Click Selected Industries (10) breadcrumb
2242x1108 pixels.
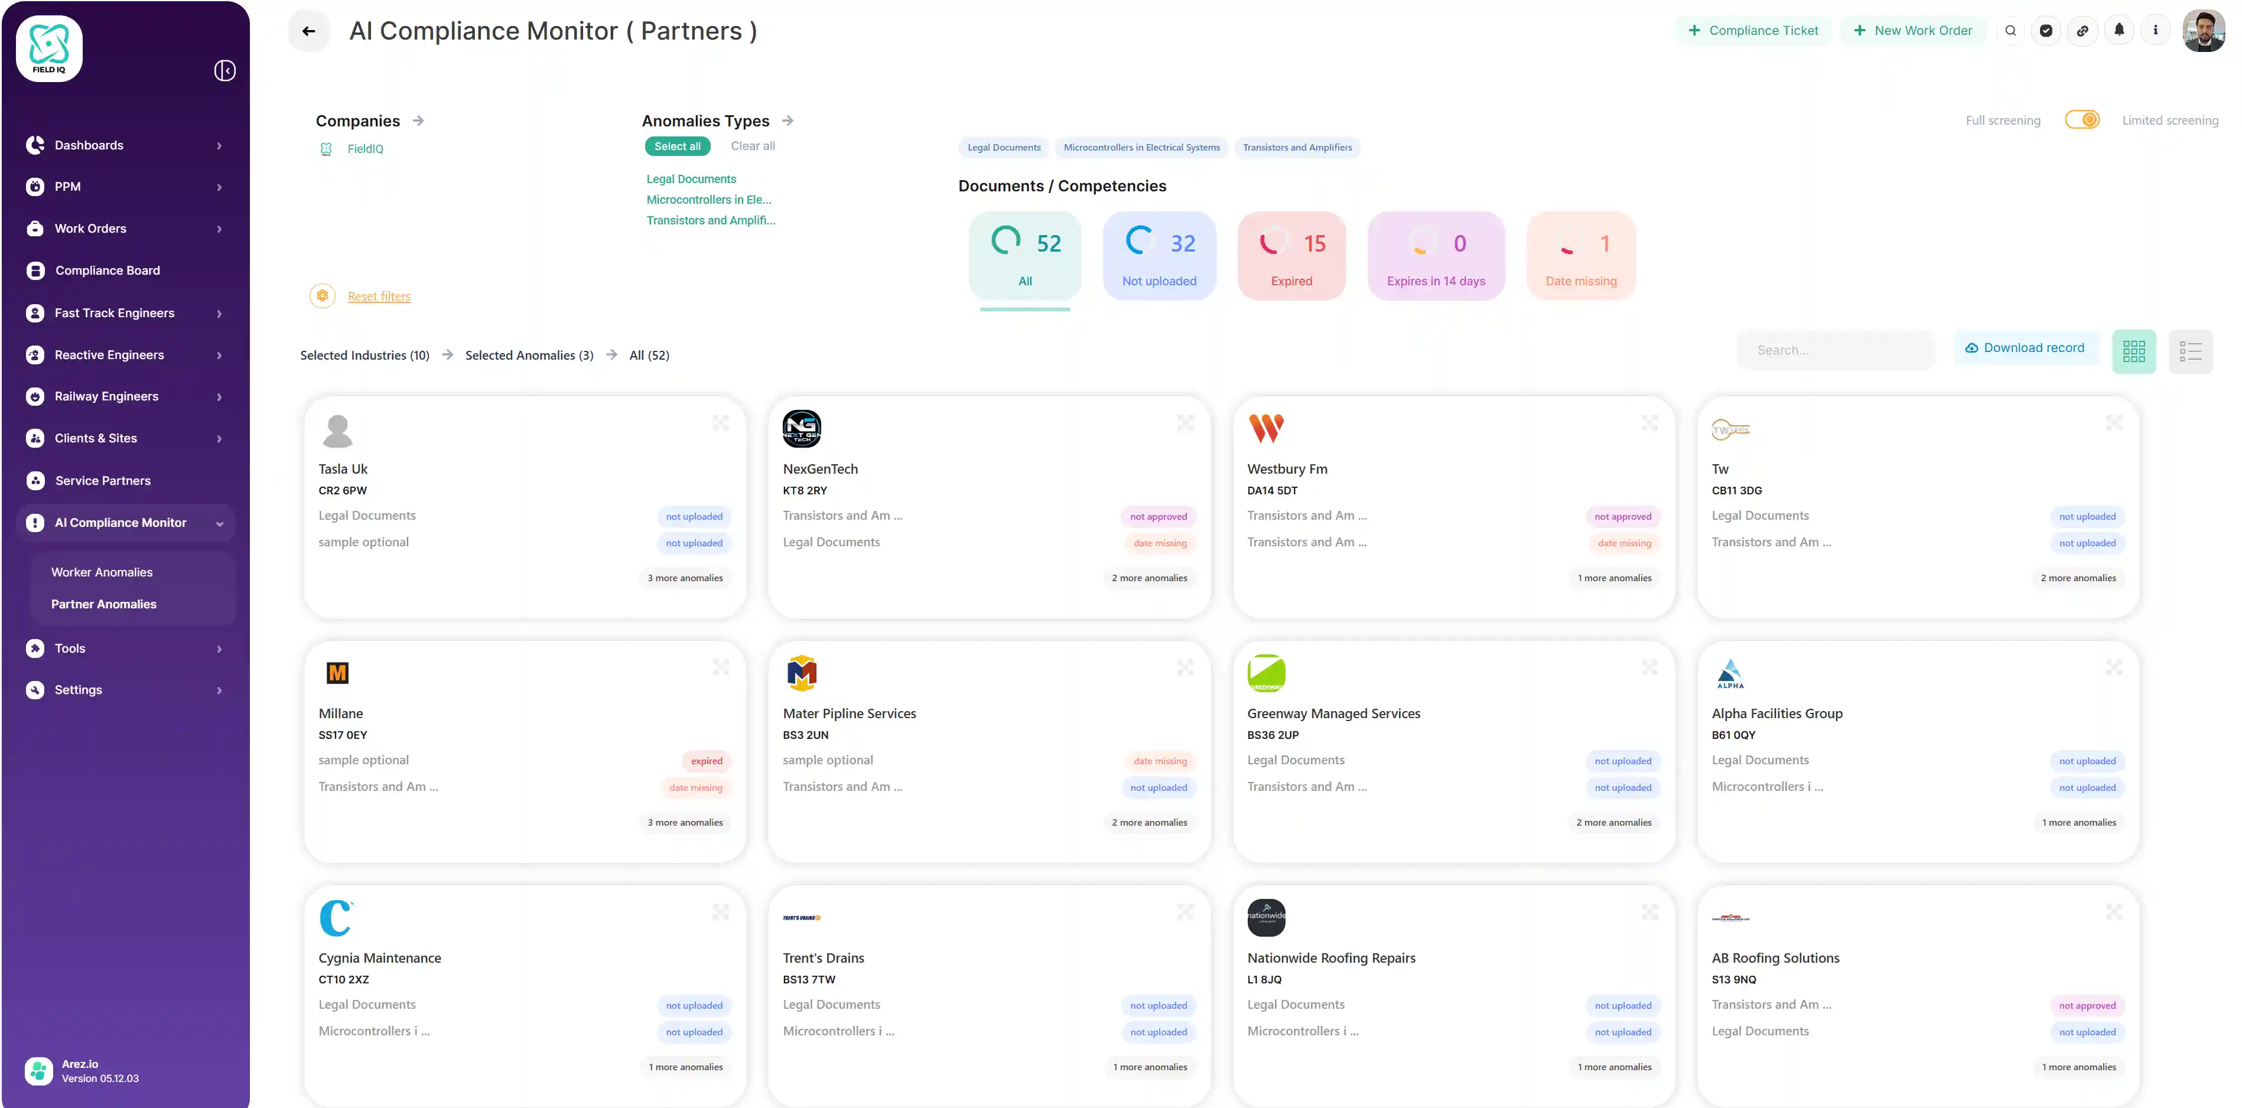(x=365, y=355)
